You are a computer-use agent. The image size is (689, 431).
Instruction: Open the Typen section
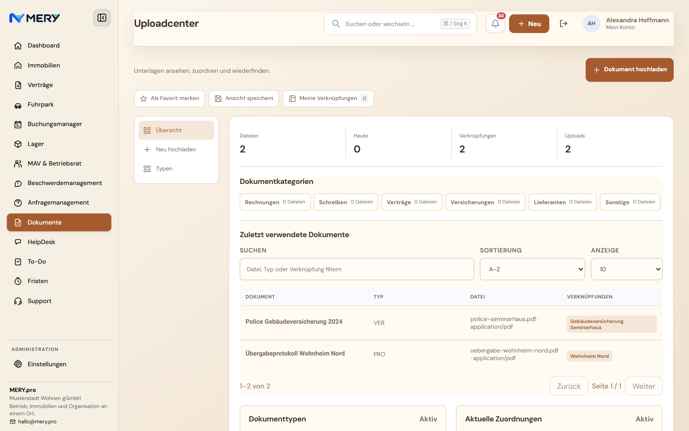coord(176,169)
